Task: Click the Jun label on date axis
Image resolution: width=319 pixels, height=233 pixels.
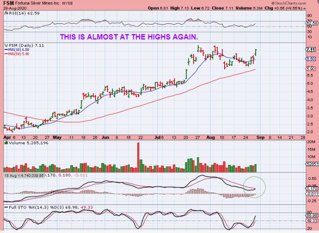Action: (x=105, y=137)
